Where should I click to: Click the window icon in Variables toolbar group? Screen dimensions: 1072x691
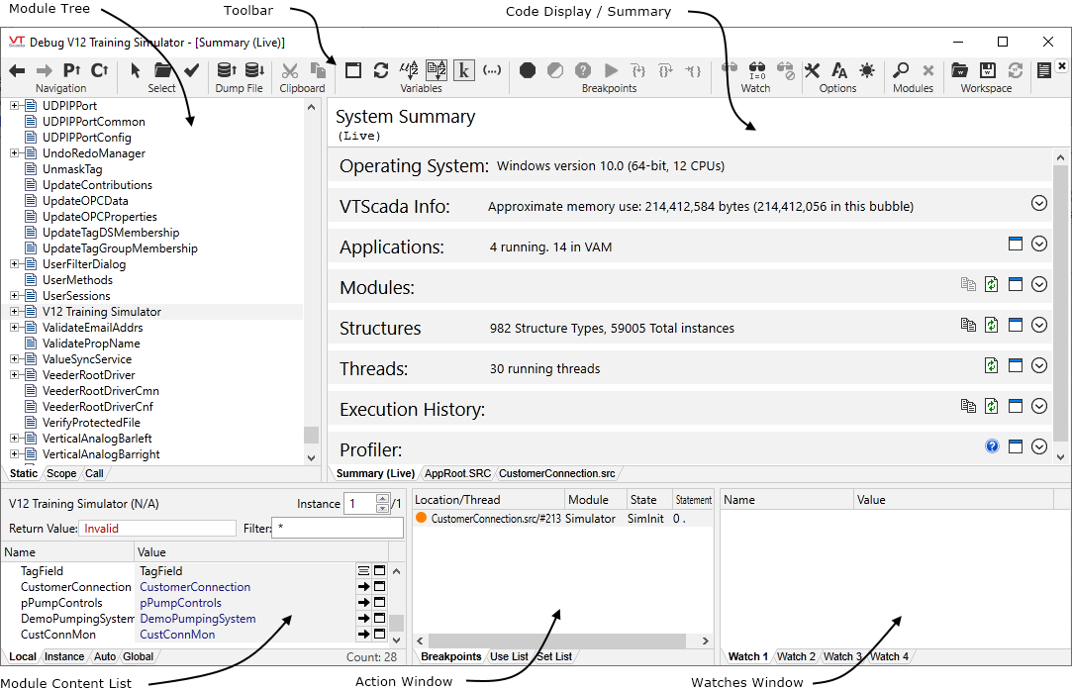[353, 70]
